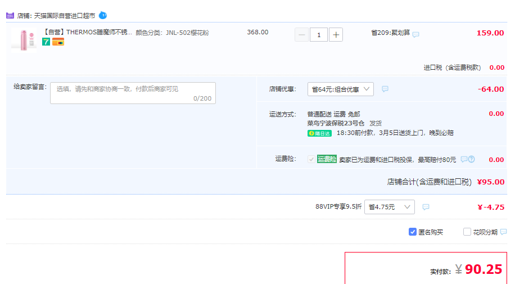Click the seller message text box
Viewport: 515px width, 284px height.
click(x=133, y=93)
